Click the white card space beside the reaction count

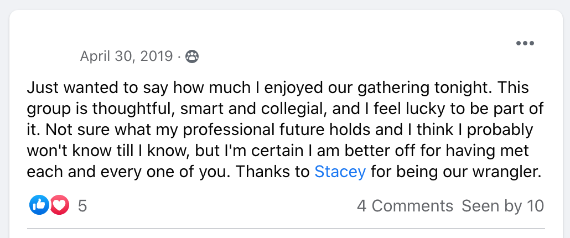tap(221, 206)
